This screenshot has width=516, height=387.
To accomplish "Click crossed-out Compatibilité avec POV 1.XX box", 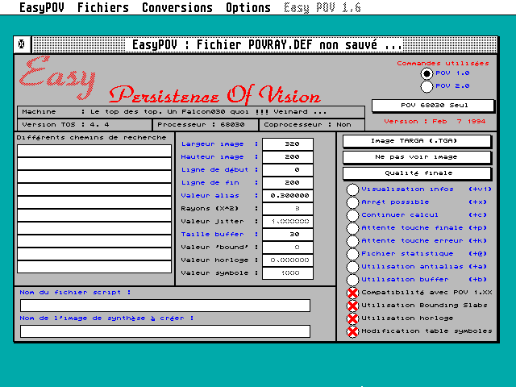I will [352, 293].
